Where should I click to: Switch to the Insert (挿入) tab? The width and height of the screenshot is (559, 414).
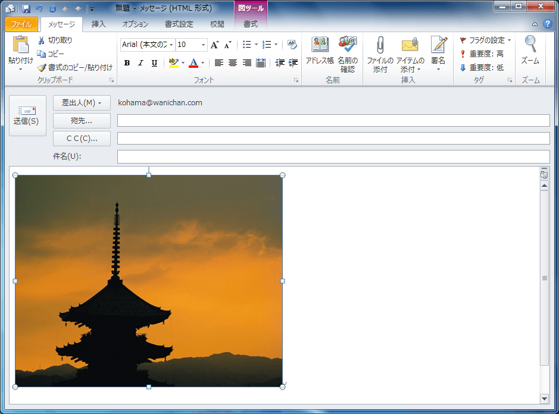[x=98, y=24]
